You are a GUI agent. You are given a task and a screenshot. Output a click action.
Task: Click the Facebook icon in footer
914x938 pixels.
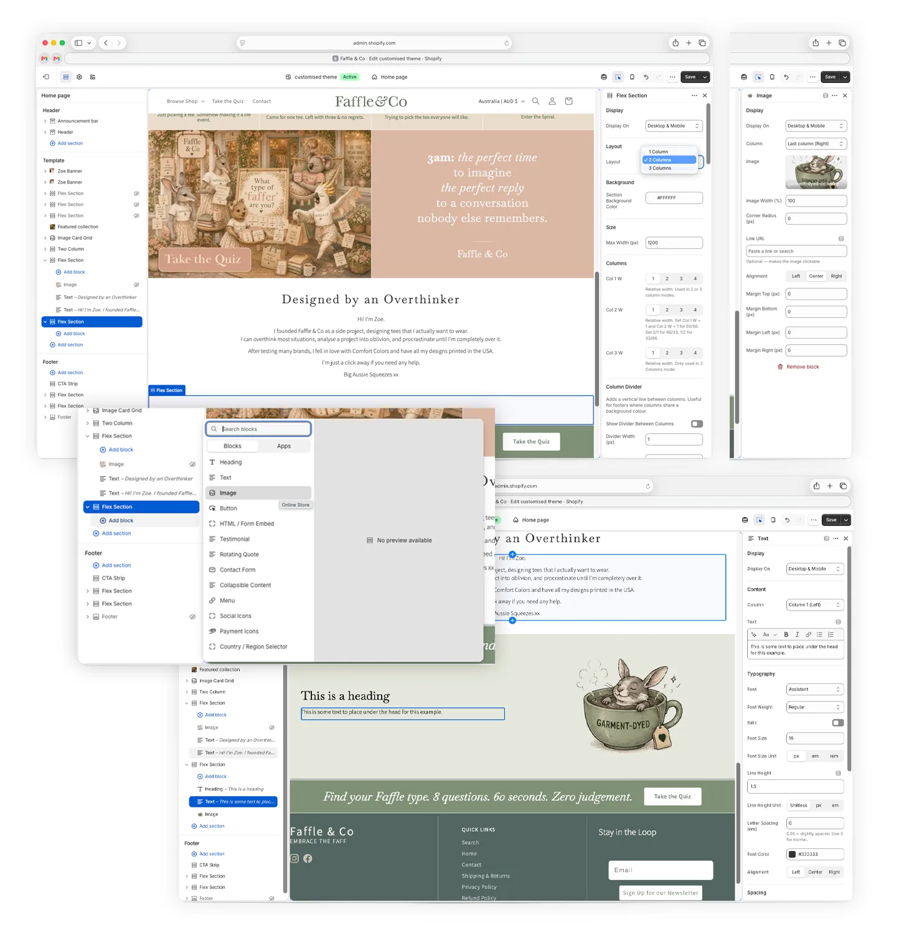(x=308, y=859)
